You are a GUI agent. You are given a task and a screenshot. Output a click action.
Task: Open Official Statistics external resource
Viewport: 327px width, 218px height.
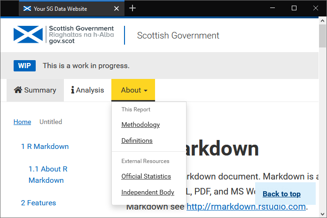pyautogui.click(x=146, y=176)
